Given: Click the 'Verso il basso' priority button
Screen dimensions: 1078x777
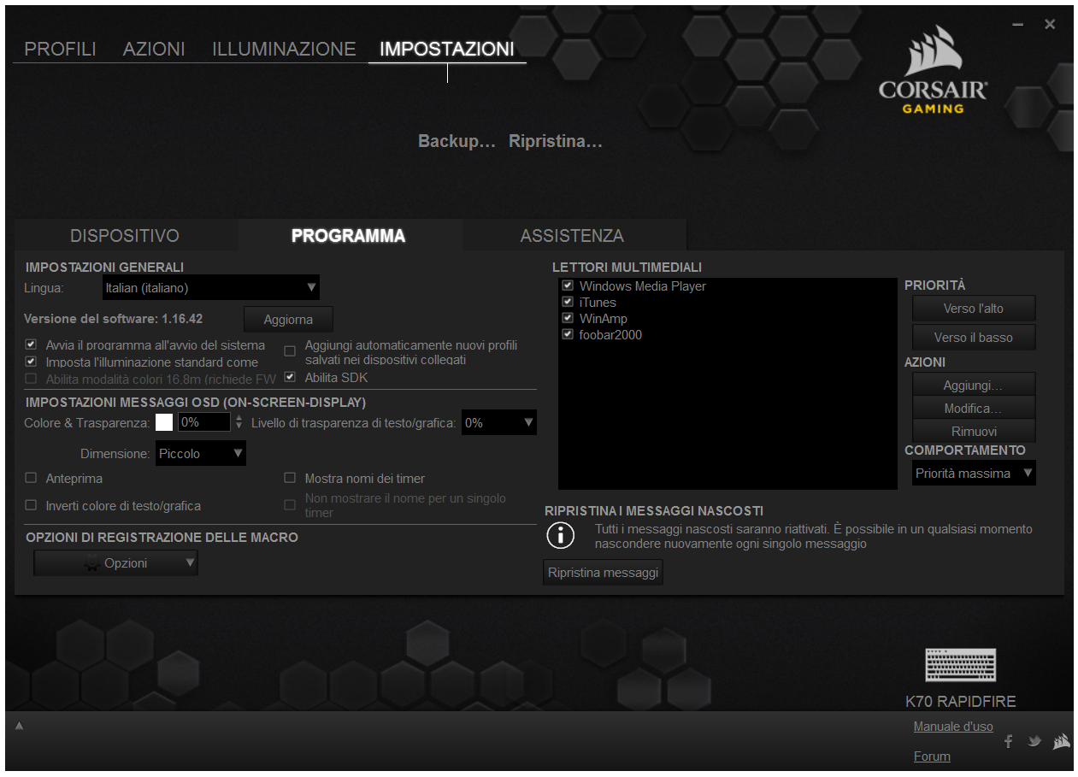Looking at the screenshot, I should pyautogui.click(x=974, y=338).
